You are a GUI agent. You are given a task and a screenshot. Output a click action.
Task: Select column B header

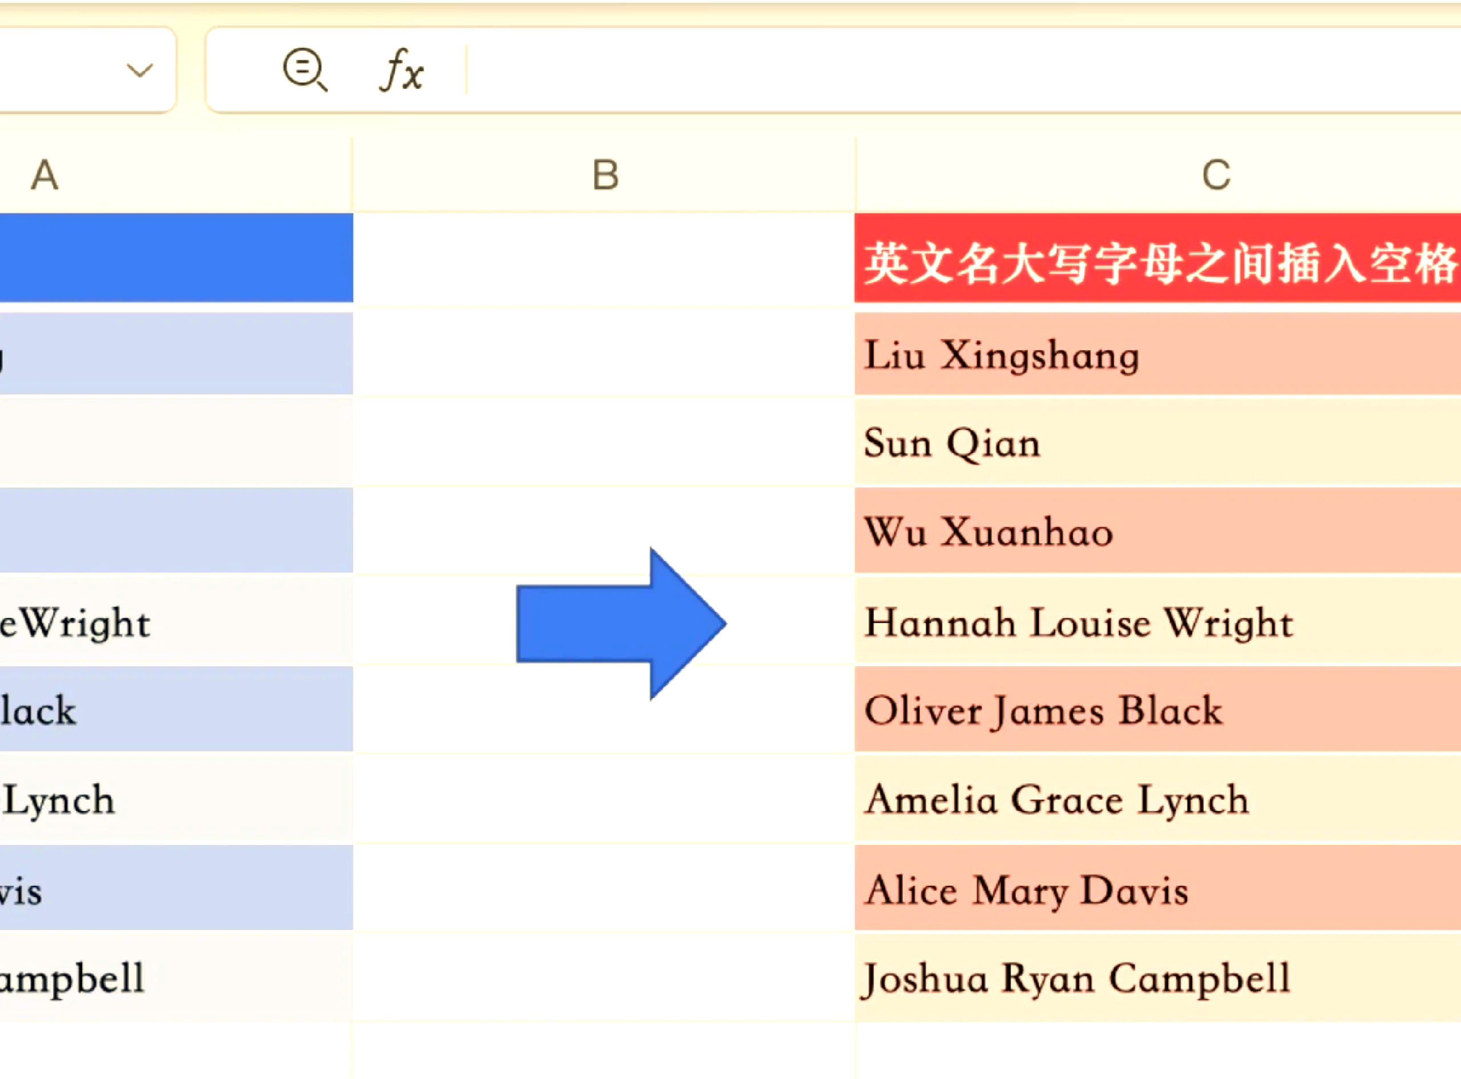click(604, 176)
